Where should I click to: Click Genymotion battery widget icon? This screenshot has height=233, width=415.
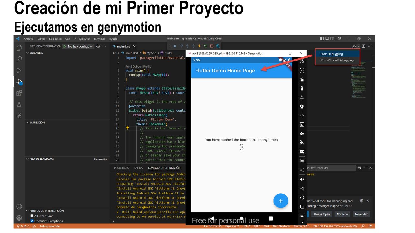[302, 88]
